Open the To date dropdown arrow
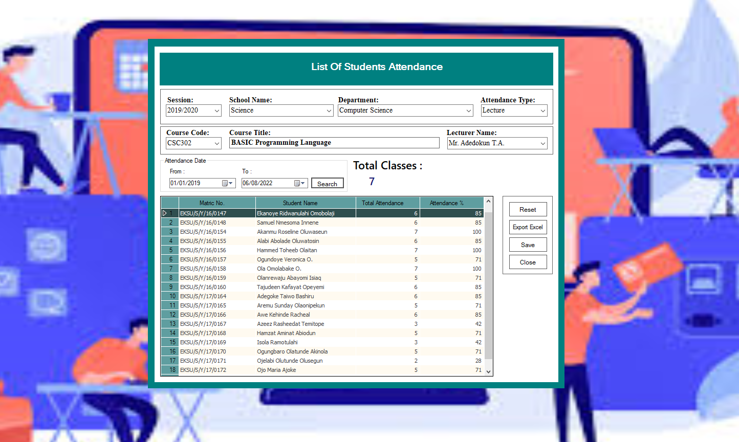739x442 pixels. [304, 183]
